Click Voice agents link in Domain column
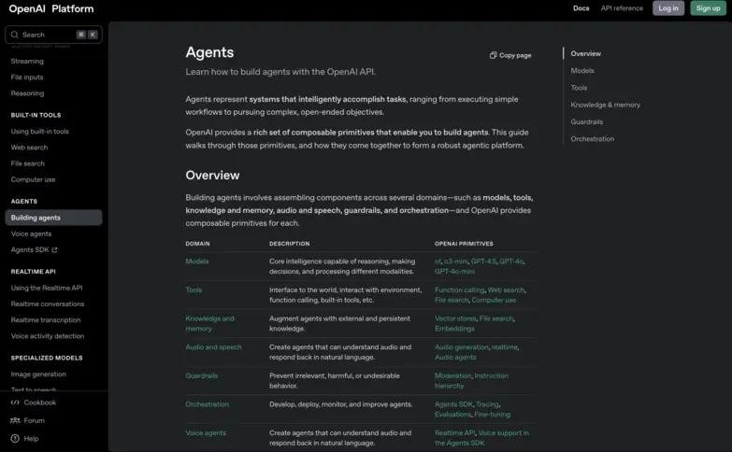 click(206, 433)
